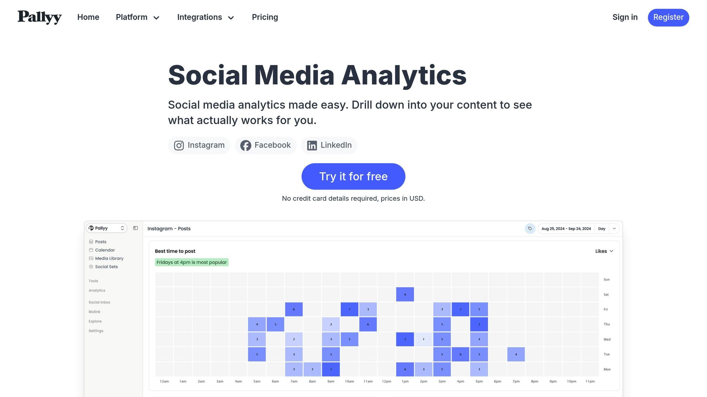The height and width of the screenshot is (397, 707).
Task: Navigate to Home in the navbar
Action: [88, 17]
